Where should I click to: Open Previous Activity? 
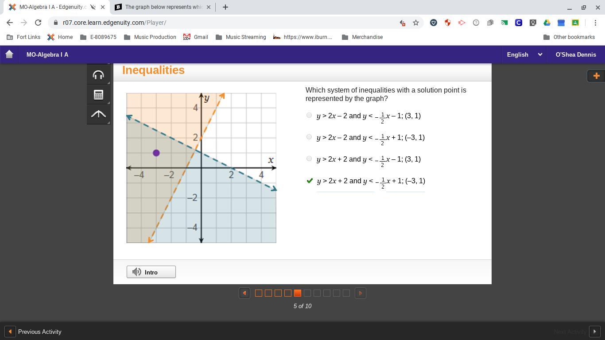point(34,332)
